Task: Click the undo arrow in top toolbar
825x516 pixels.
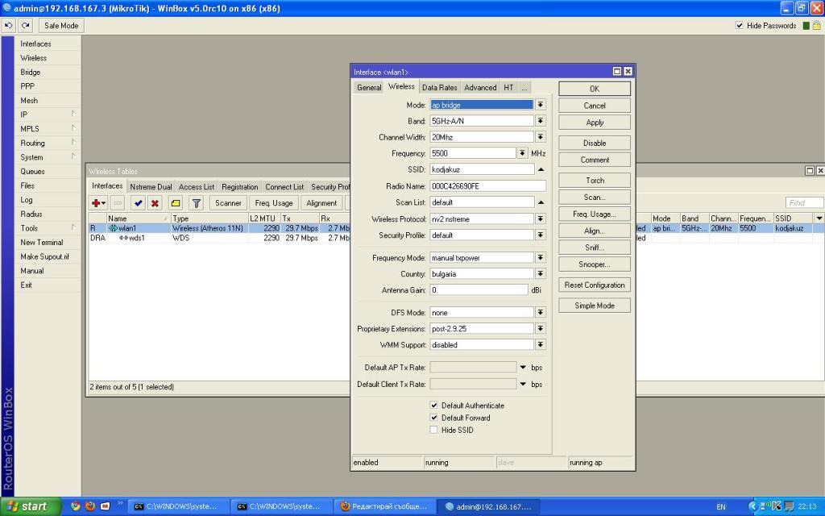Action: [x=8, y=26]
